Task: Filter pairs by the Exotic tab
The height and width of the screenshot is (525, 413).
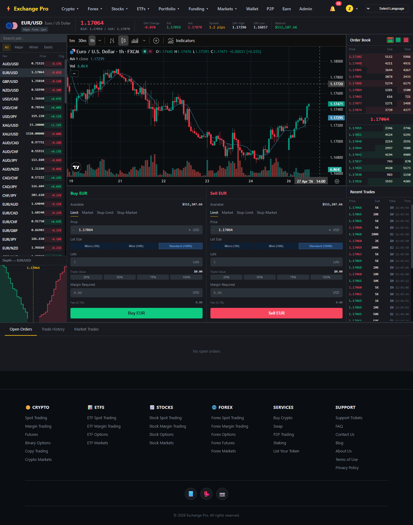Action: [48, 47]
